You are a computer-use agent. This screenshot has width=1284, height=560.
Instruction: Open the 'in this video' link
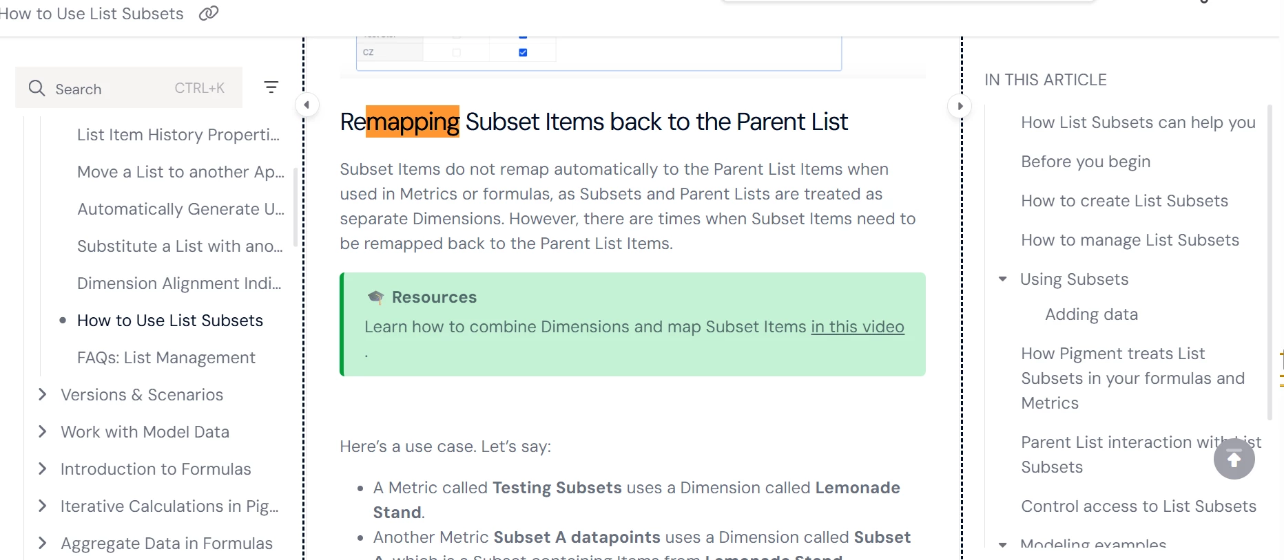[857, 327]
